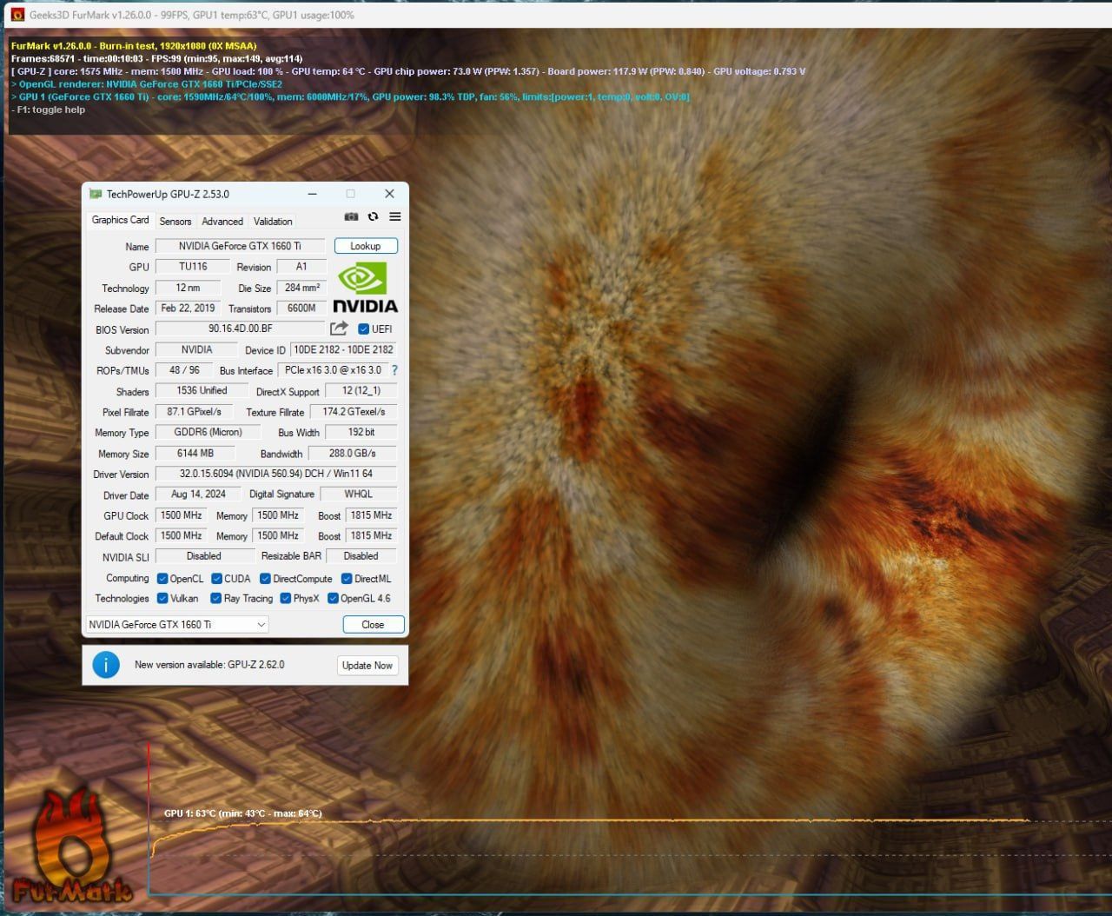This screenshot has width=1112, height=916.
Task: Click the blue info icon in update bar
Action: [106, 665]
